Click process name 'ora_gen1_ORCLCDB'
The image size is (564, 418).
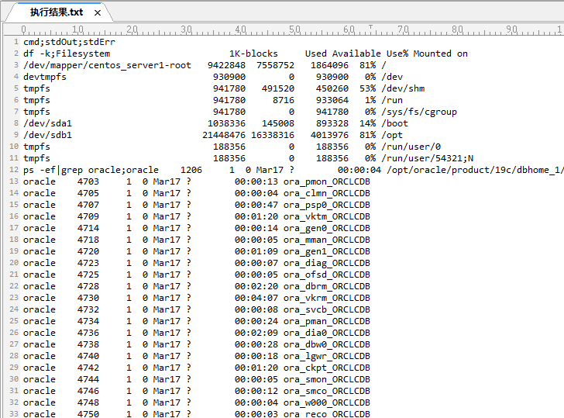(327, 251)
